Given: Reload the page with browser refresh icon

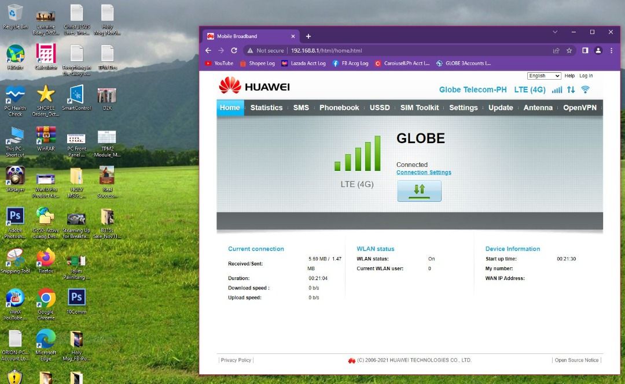Looking at the screenshot, I should 234,50.
